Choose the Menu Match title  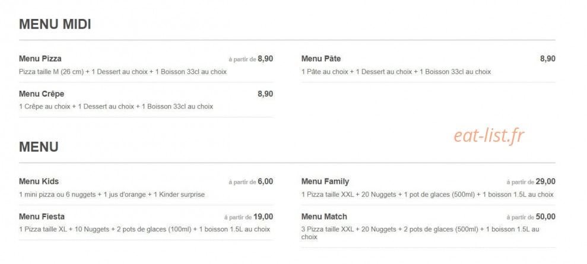coord(324,217)
